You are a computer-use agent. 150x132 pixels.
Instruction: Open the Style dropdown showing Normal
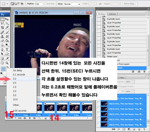[72, 4]
